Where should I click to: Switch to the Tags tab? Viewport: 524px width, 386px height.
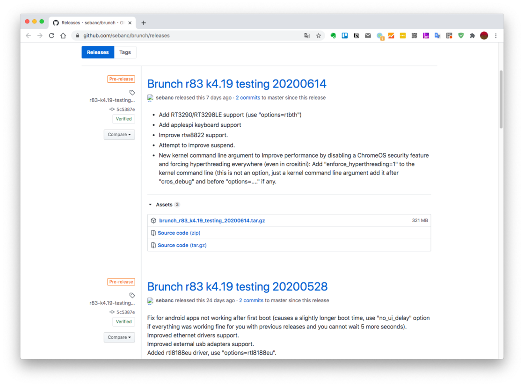(x=125, y=52)
